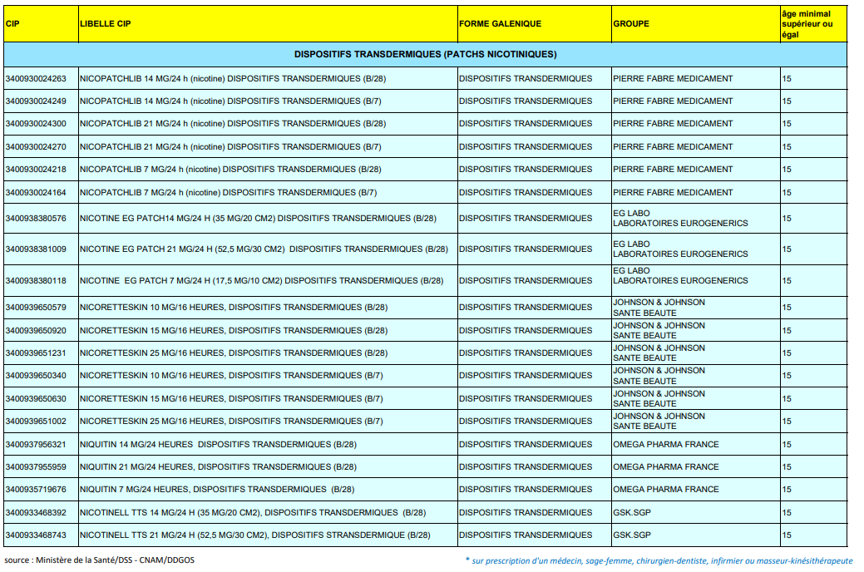Click the NICOPATCHLIB 14 MG/24 h (B/7) label

click(x=230, y=101)
